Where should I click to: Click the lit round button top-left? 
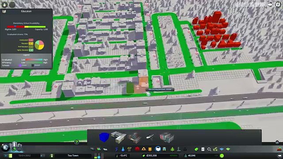click(5, 5)
